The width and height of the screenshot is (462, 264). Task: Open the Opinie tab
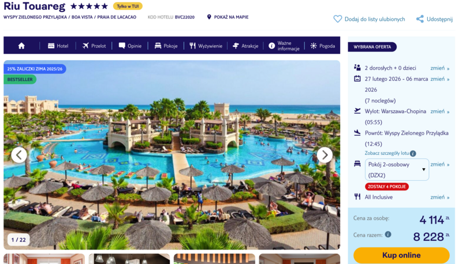pos(130,46)
